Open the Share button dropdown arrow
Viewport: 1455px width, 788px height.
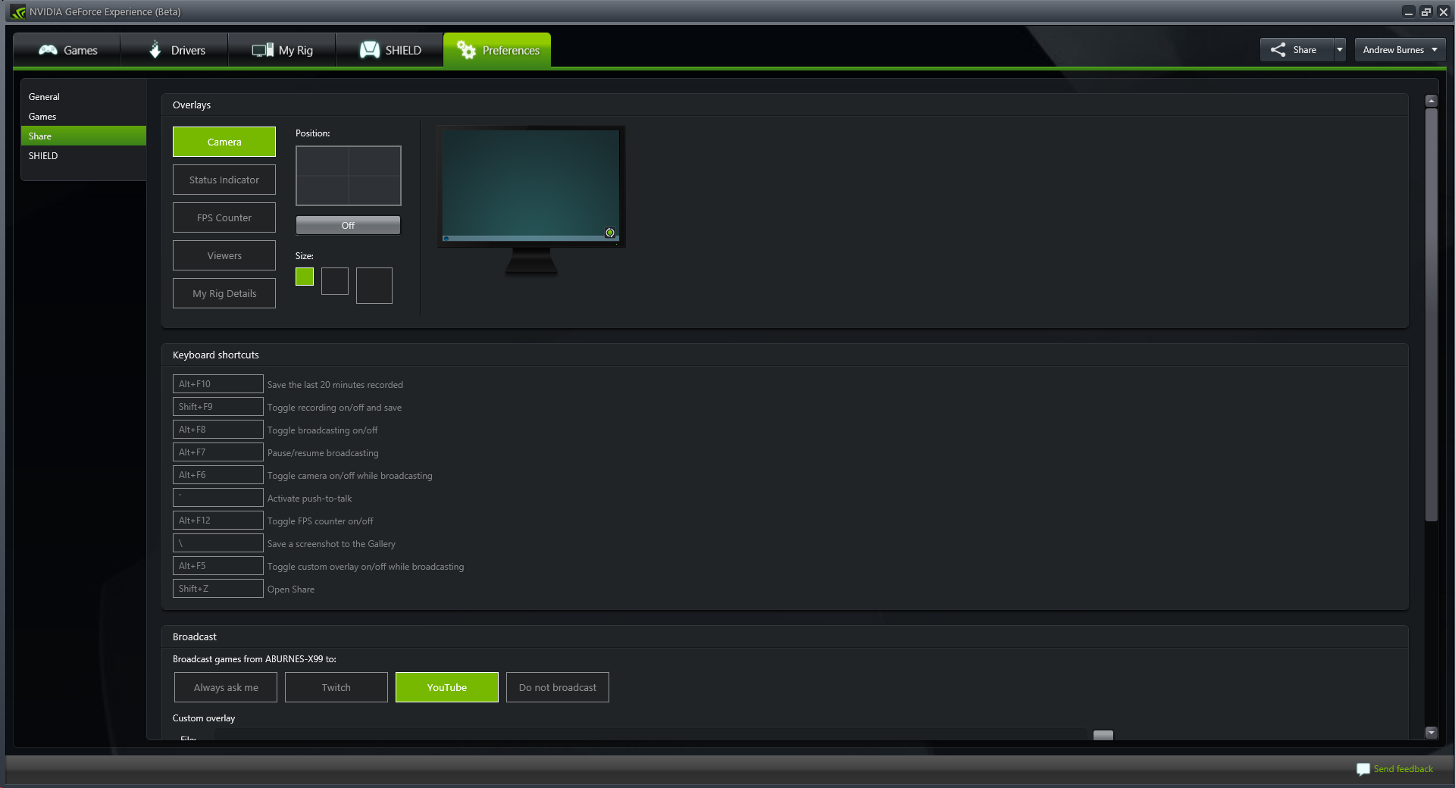1339,50
